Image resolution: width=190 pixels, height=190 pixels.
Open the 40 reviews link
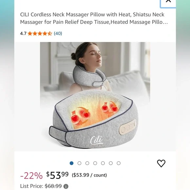tap(58, 33)
